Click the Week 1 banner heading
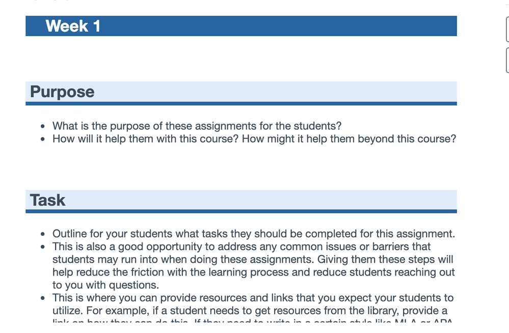Screen dimensions: 509x333 point(73,26)
